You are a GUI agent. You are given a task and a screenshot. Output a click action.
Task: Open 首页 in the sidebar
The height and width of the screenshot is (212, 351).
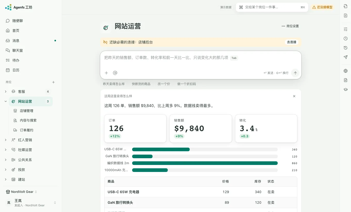point(31,31)
